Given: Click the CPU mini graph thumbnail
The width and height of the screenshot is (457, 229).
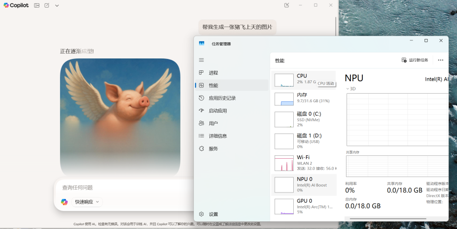Looking at the screenshot, I should [x=284, y=80].
